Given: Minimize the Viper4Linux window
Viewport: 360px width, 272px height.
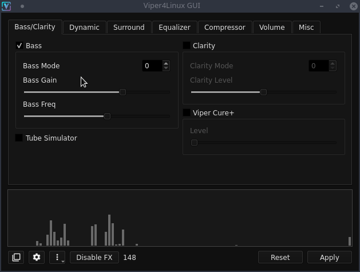Looking at the screenshot, I should (x=322, y=6).
